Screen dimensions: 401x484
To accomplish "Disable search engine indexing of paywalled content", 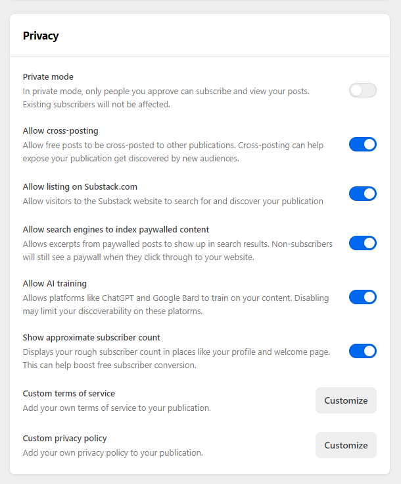I will (x=362, y=243).
